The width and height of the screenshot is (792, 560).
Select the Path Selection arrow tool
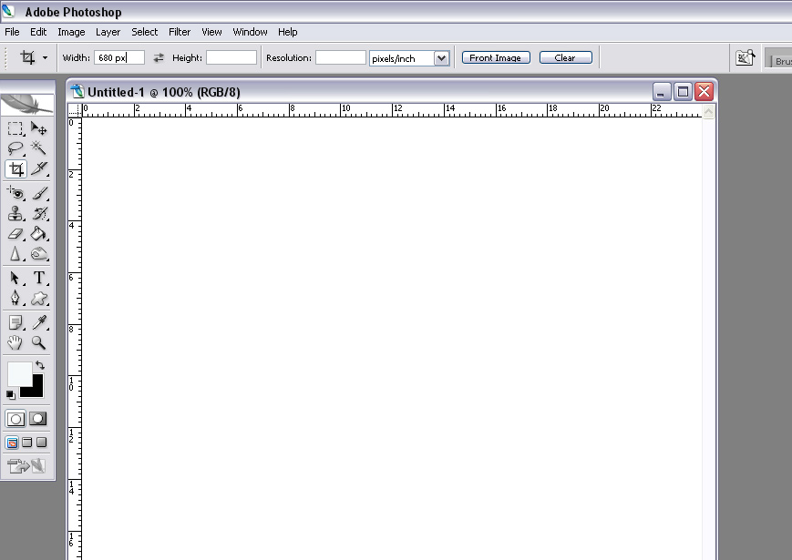(15, 278)
